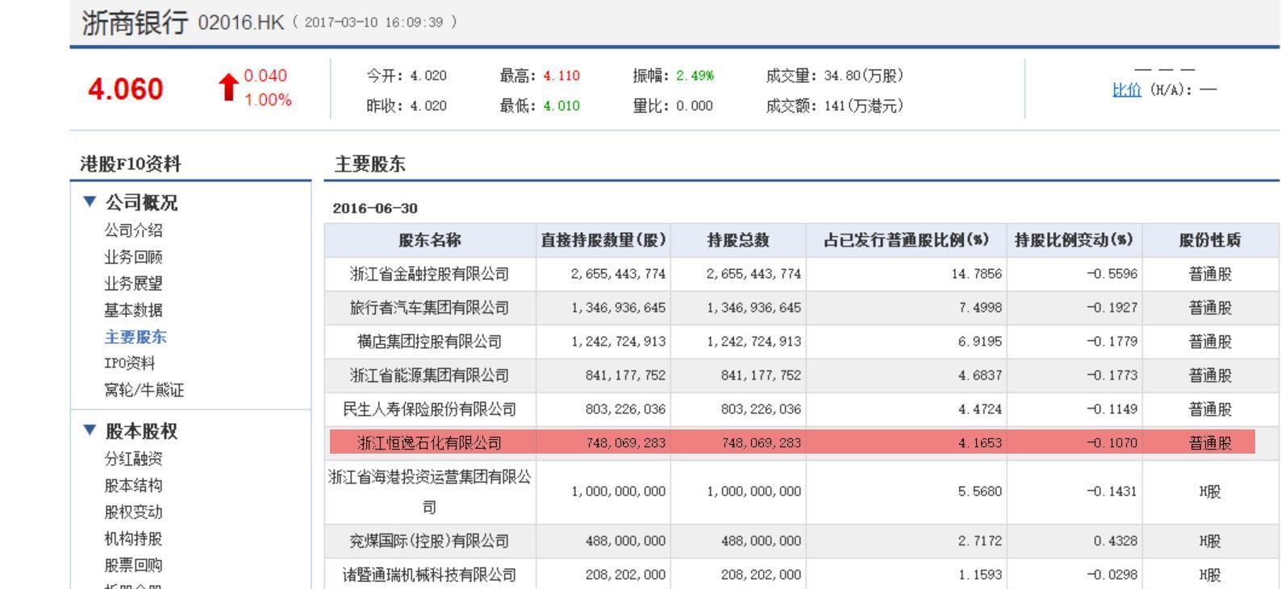Click the 股东名称 column header
1281x589 pixels.
pyautogui.click(x=430, y=240)
